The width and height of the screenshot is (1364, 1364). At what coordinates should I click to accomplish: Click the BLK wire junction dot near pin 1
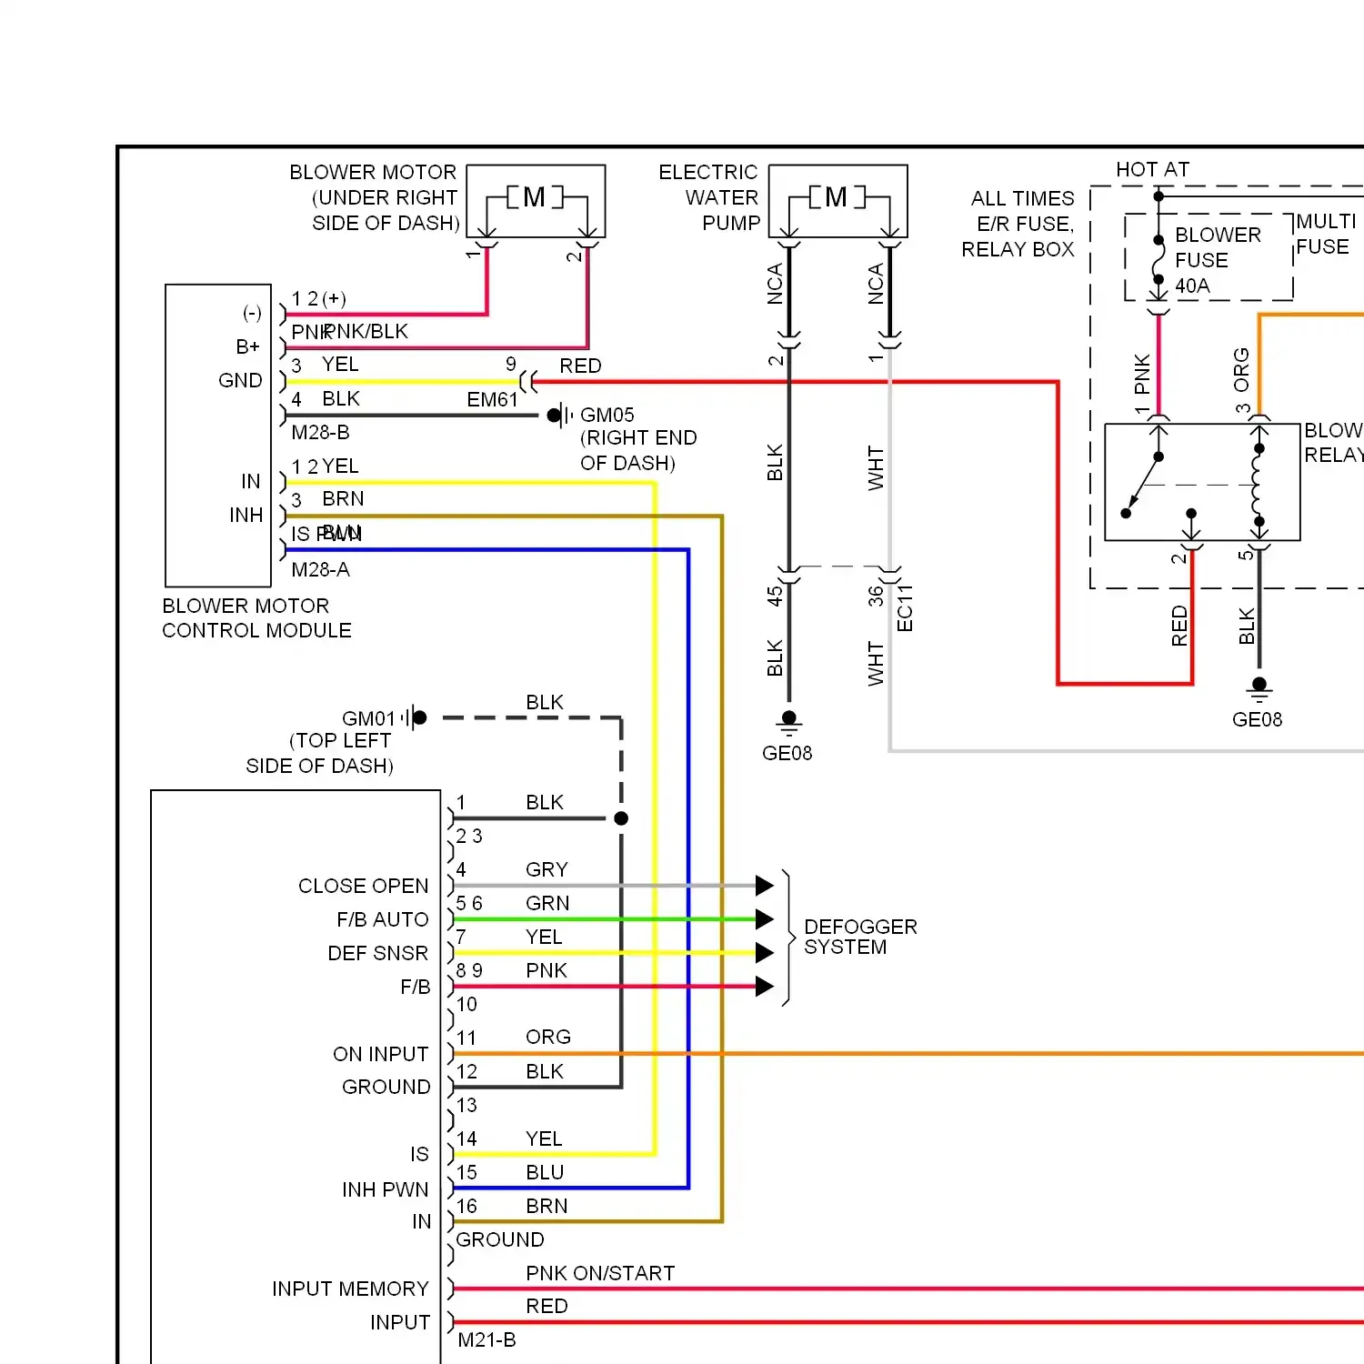[621, 818]
